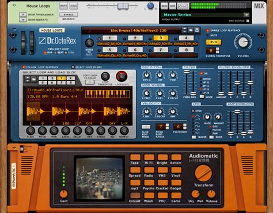Select the Cracked effect in Audiomatic
This screenshot has width=273, height=213.
[162, 182]
